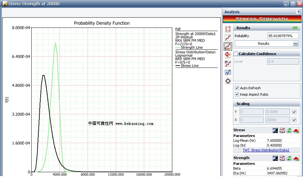Viewport: 303px width, 177px height.
Task: Toggle the Keep Aspect Ratio checkbox
Action: 237,94
